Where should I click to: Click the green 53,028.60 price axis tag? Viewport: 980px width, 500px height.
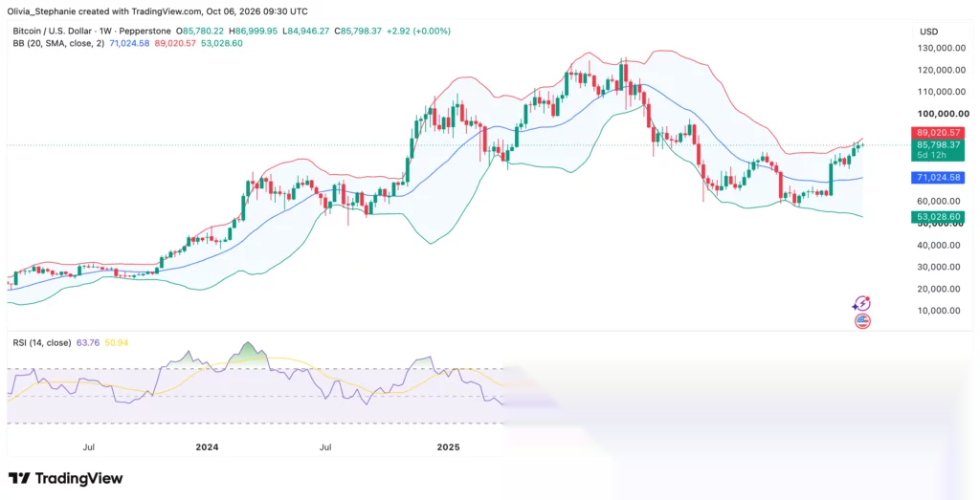[938, 217]
